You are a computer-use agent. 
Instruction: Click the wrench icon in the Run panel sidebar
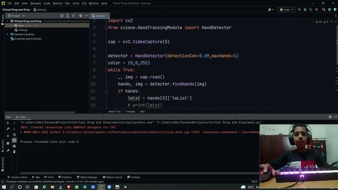click(x=8, y=129)
